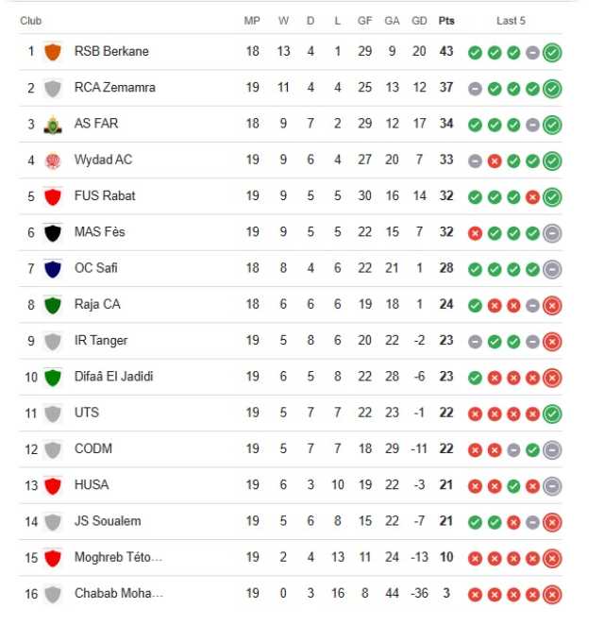Open the RCA Zemamra team link
The image size is (604, 625).
click(115, 87)
